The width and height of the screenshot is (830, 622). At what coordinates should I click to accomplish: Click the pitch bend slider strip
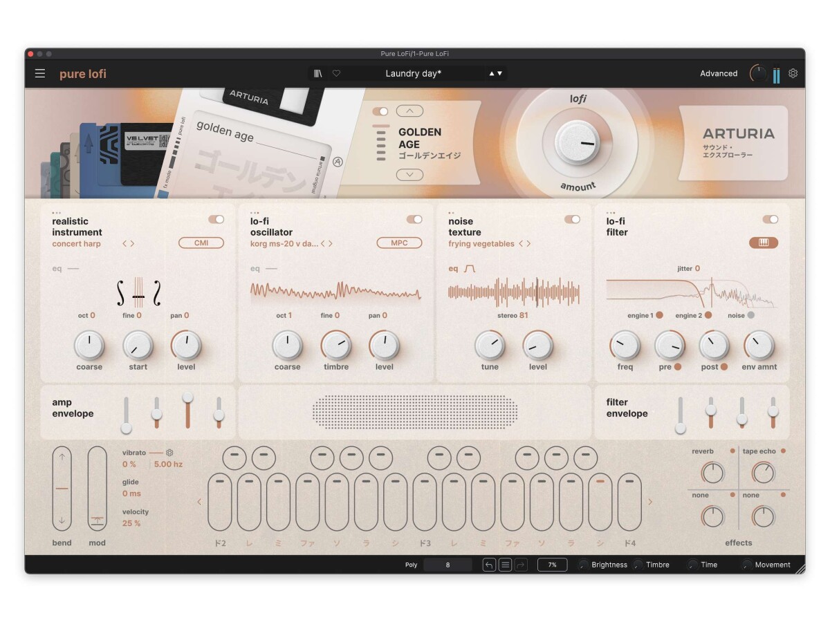point(62,488)
